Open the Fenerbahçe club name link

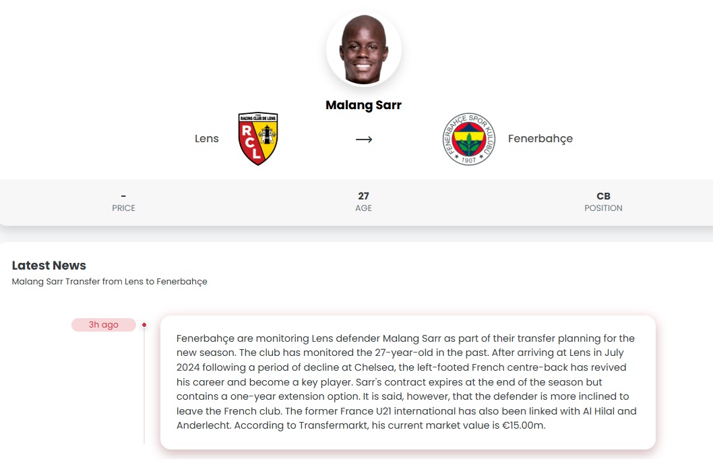540,138
